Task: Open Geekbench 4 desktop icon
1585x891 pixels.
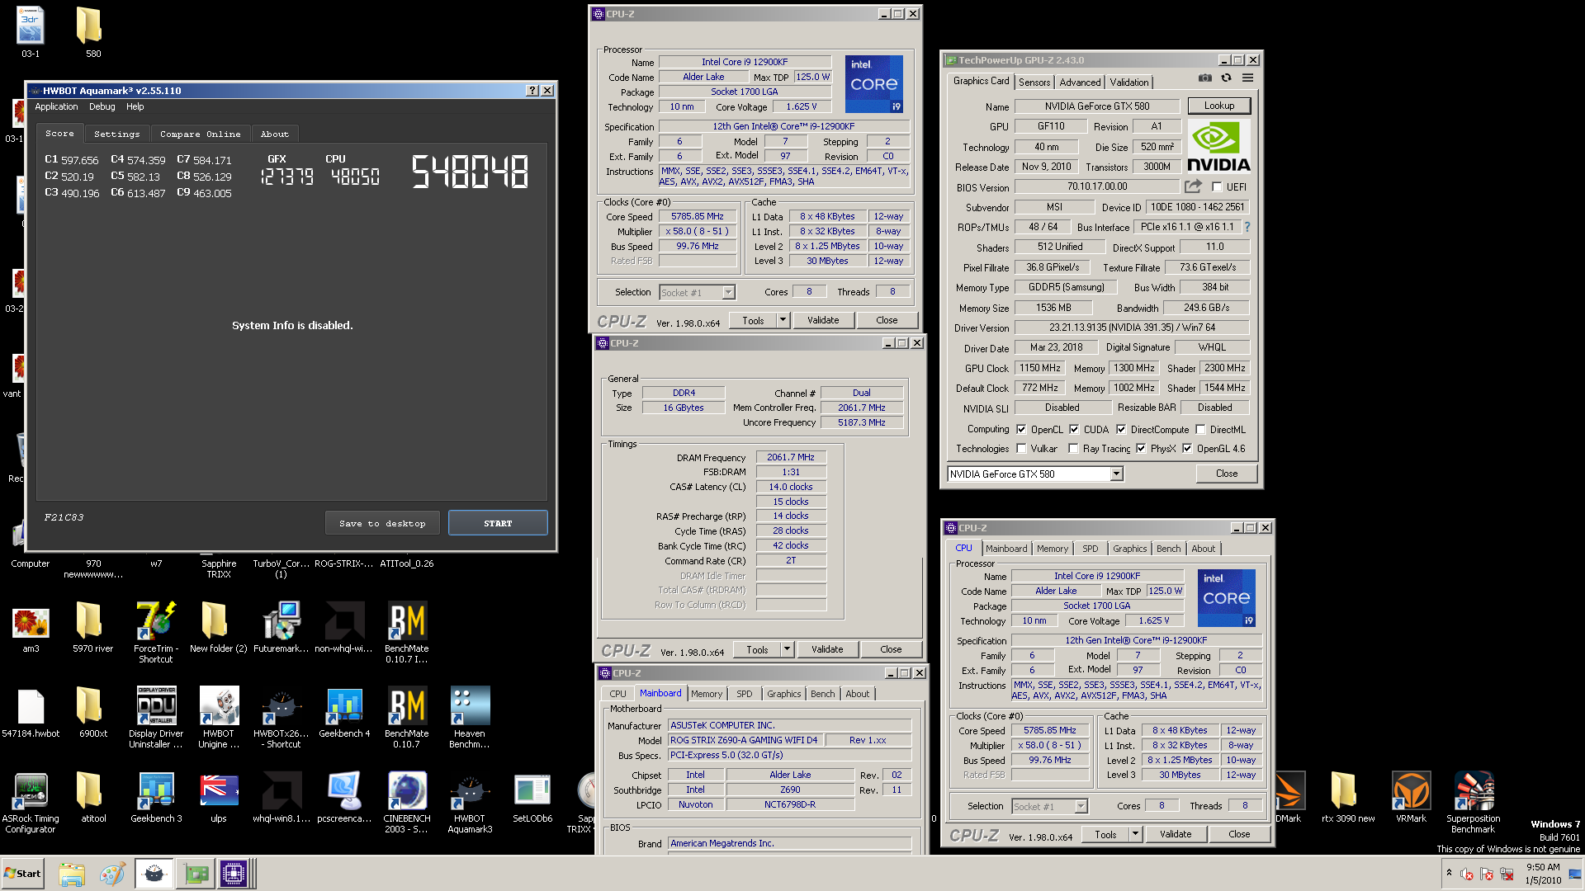Action: [x=344, y=705]
